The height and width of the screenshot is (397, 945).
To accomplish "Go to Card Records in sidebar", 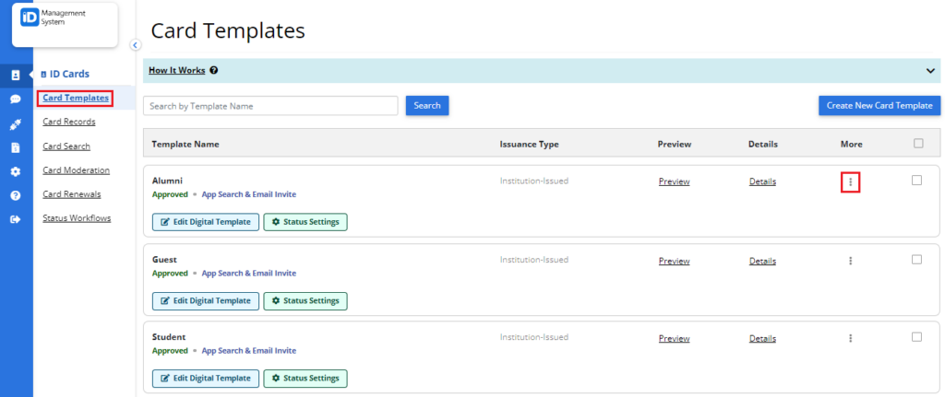I will [x=68, y=122].
